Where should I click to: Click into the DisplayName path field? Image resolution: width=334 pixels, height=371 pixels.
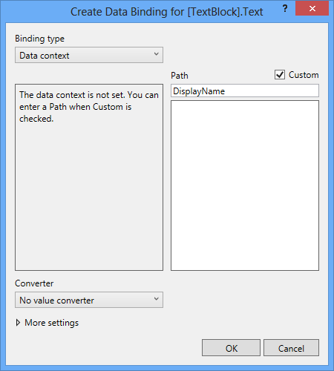pos(245,91)
